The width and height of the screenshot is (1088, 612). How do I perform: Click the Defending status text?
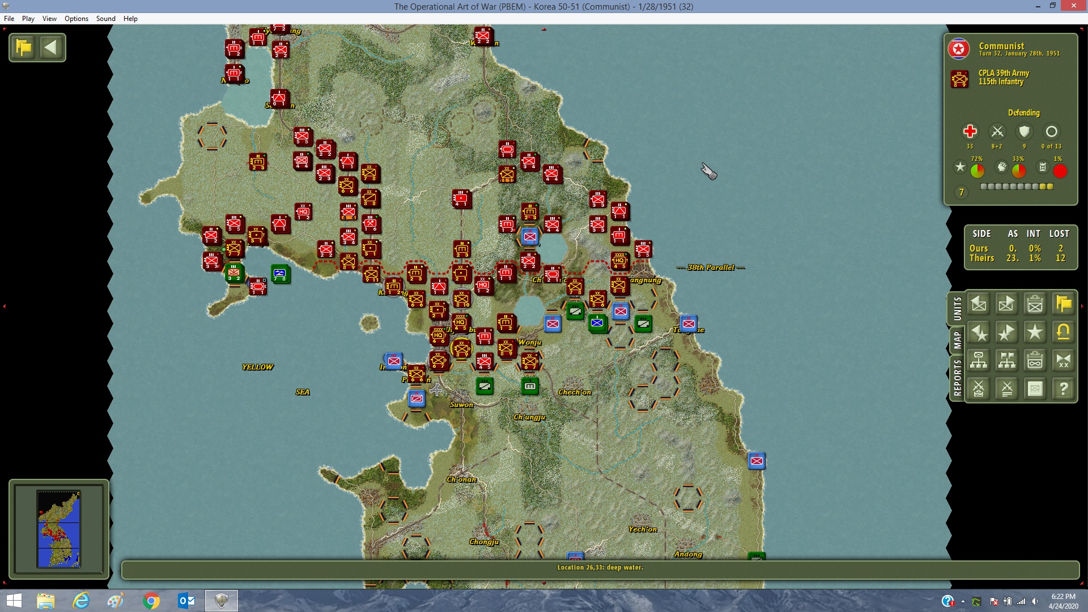1023,113
